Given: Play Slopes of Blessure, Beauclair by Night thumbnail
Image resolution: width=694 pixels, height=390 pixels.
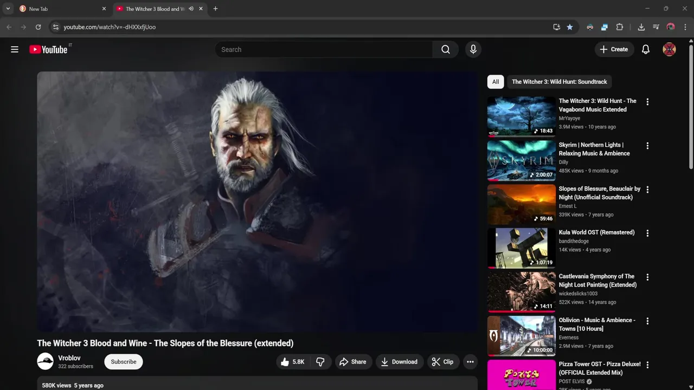Looking at the screenshot, I should (x=522, y=204).
